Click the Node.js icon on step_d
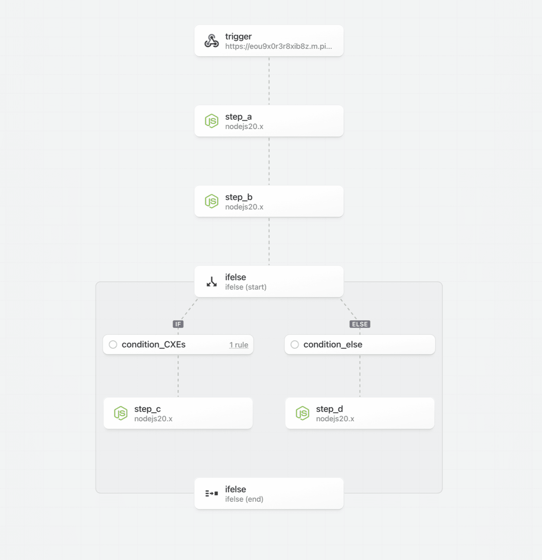The height and width of the screenshot is (560, 542). pyautogui.click(x=302, y=413)
